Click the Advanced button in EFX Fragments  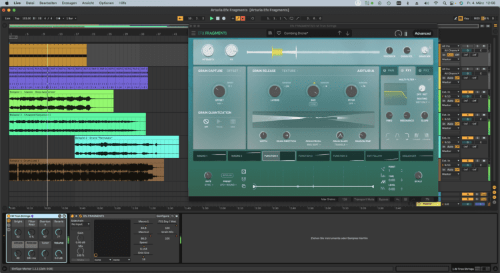tap(423, 33)
